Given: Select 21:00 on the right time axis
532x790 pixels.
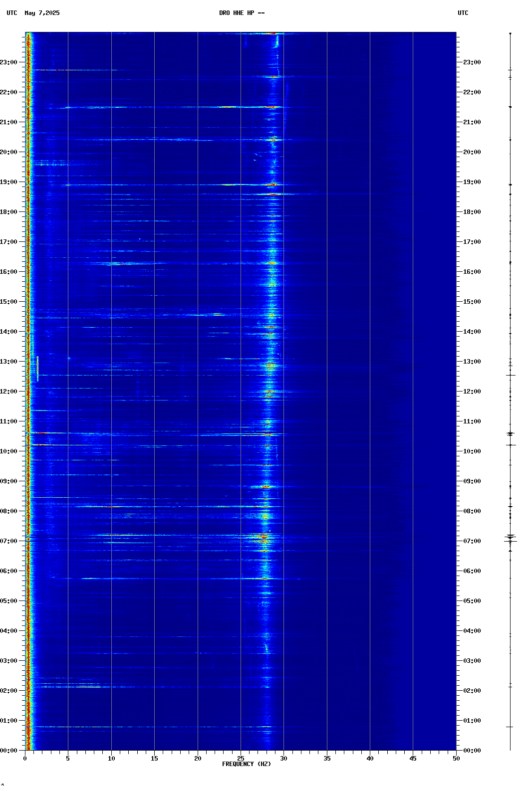Looking at the screenshot, I should 472,122.
